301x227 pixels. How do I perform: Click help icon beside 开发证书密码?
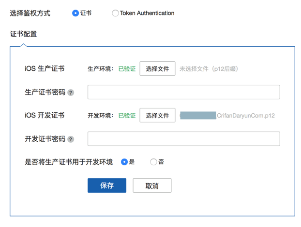[x=71, y=139]
